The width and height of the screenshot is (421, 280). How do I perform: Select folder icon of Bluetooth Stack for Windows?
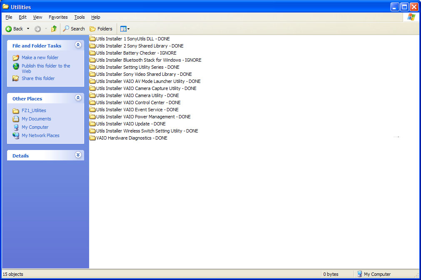tap(92, 60)
